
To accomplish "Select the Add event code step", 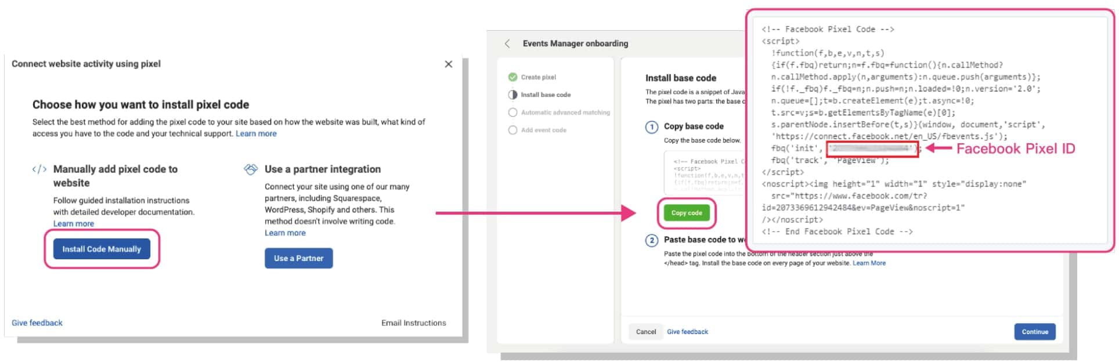I will click(544, 130).
